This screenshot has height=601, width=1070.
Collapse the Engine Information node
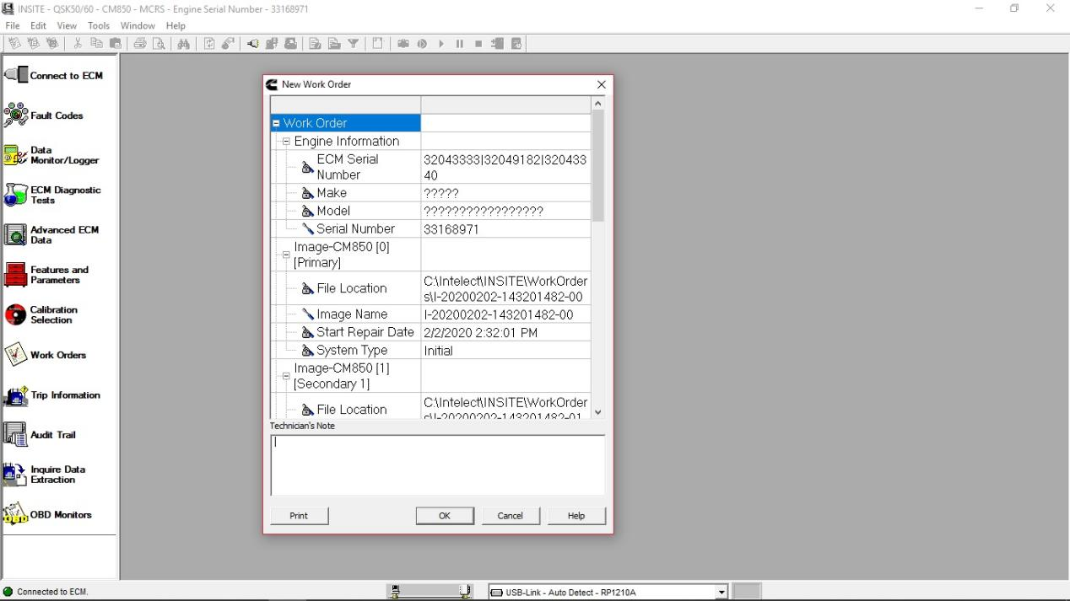click(287, 142)
